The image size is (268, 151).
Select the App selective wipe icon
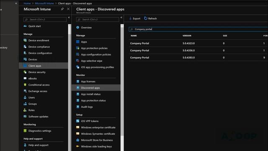pyautogui.click(x=78, y=61)
